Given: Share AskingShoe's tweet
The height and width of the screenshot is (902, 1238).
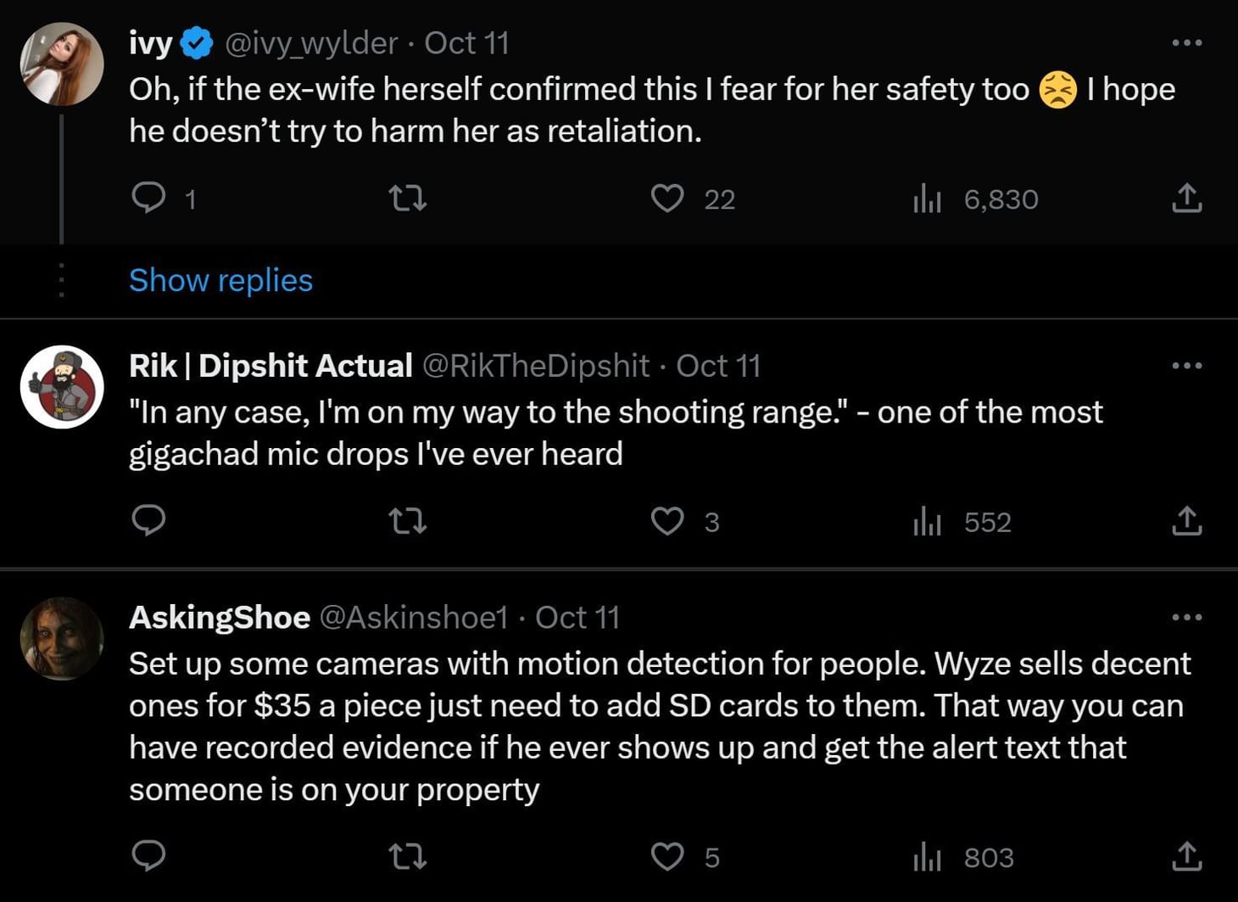Looking at the screenshot, I should [1186, 857].
